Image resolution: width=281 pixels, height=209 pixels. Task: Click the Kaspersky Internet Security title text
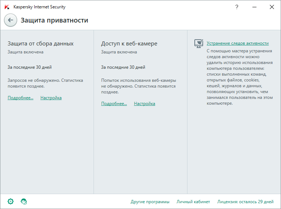click(39, 7)
